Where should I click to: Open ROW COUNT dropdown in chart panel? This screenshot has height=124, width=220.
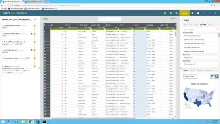point(190,76)
